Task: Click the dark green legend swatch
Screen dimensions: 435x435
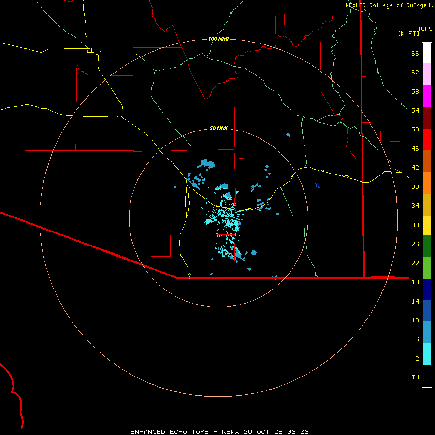Action: [x=427, y=246]
